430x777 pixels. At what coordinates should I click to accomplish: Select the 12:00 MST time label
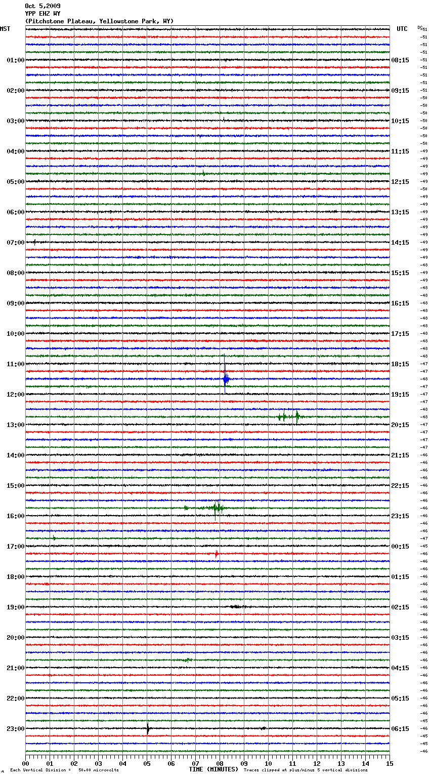coord(15,395)
